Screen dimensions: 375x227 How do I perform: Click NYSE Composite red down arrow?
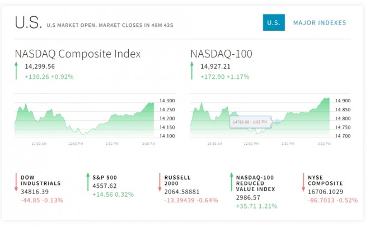coord(303,182)
